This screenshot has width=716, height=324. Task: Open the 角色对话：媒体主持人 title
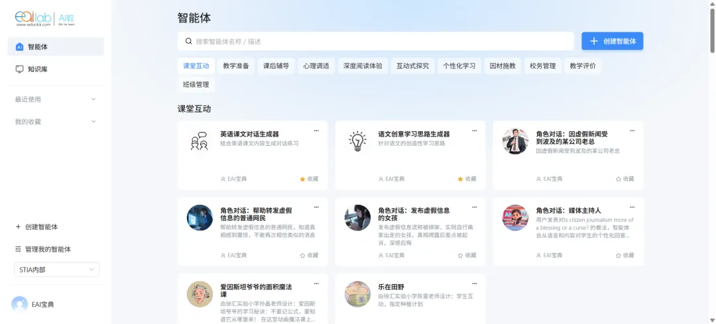(569, 211)
